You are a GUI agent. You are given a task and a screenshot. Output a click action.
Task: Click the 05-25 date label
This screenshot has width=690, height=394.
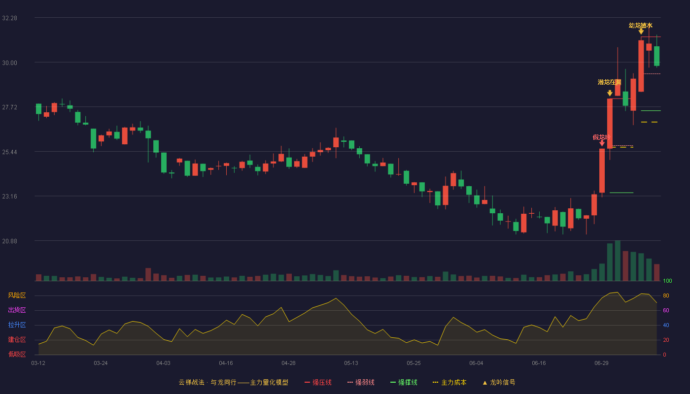414,363
